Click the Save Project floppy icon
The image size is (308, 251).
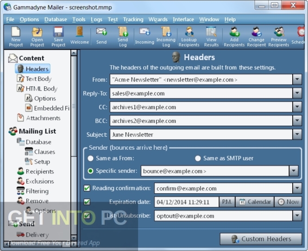[x=58, y=37]
